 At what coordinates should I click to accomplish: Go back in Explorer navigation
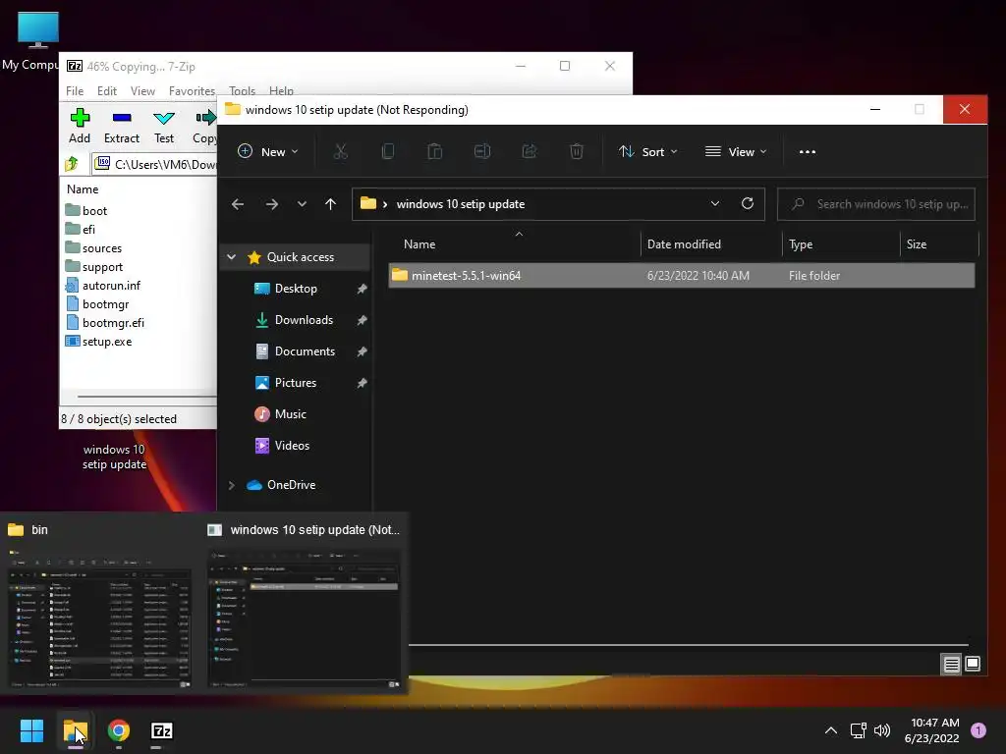pos(238,204)
